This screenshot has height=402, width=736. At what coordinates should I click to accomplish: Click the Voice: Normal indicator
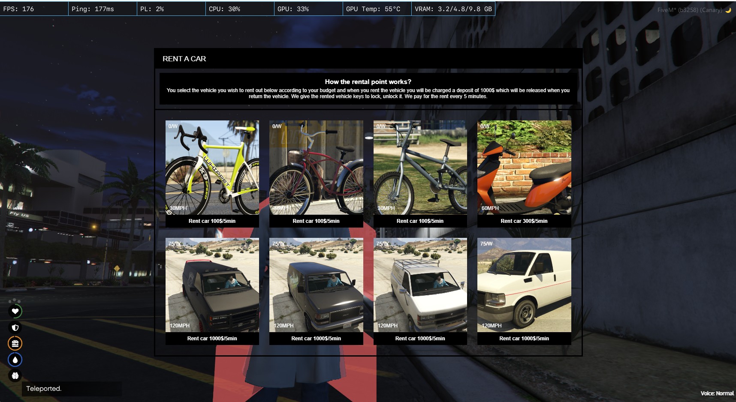[x=717, y=393]
